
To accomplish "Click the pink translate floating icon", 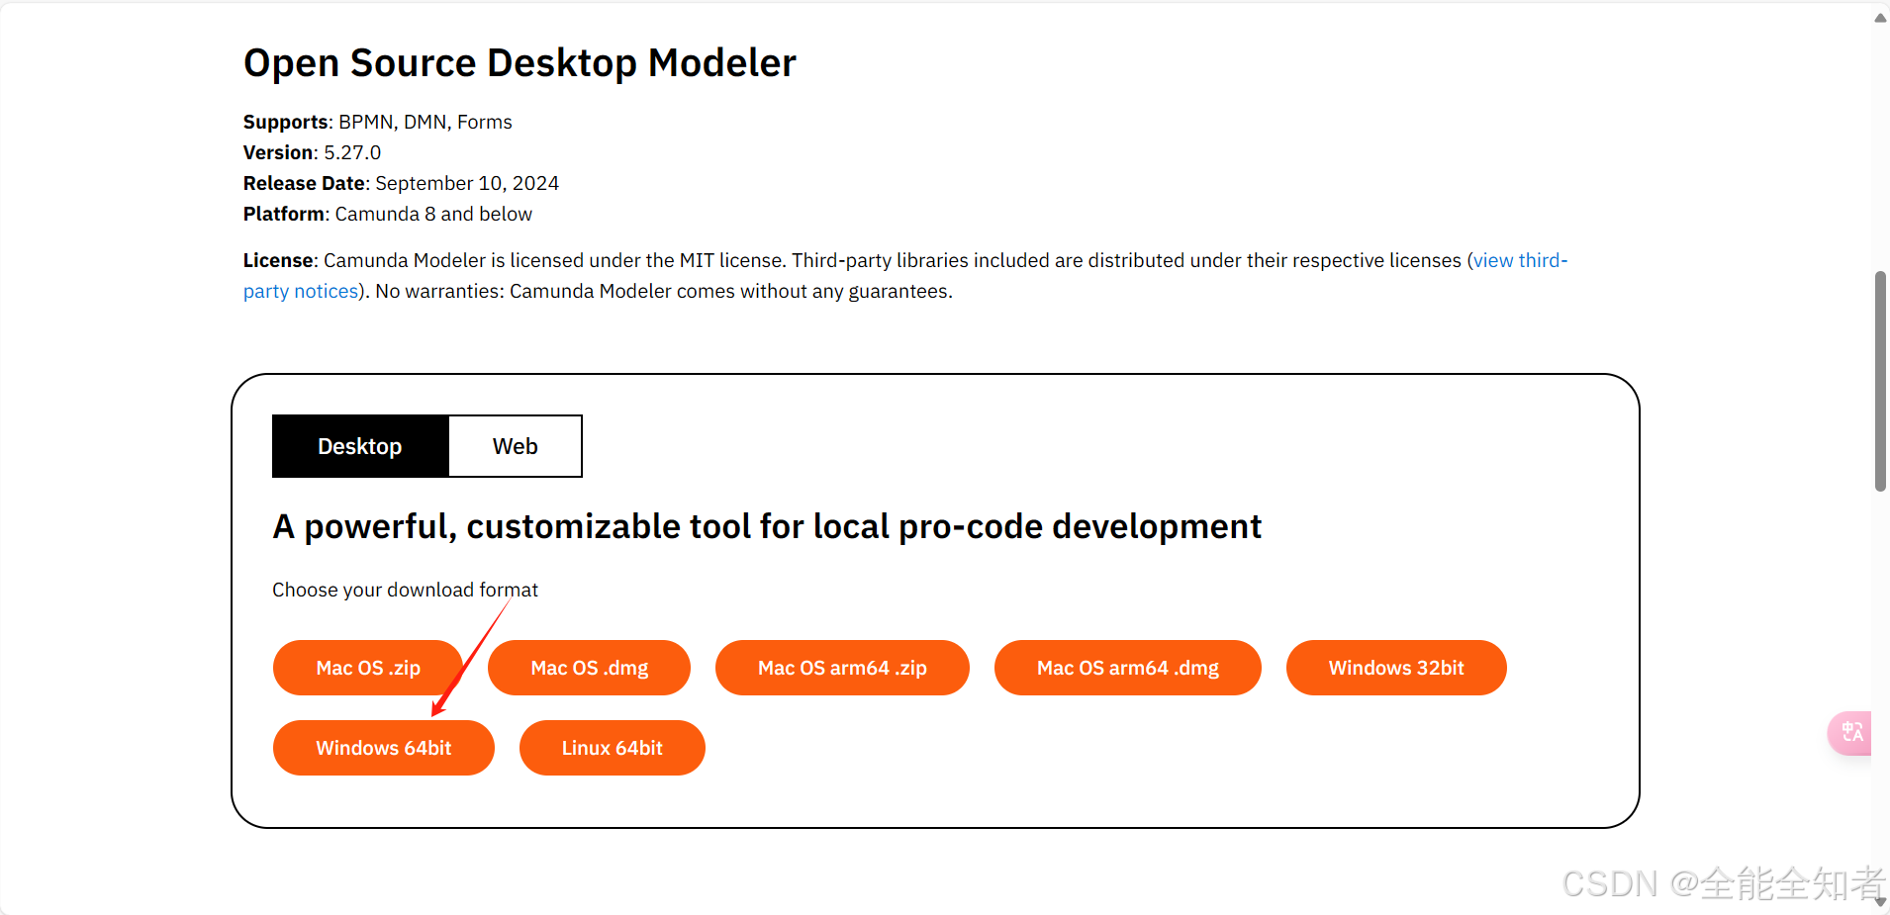I will [1850, 733].
